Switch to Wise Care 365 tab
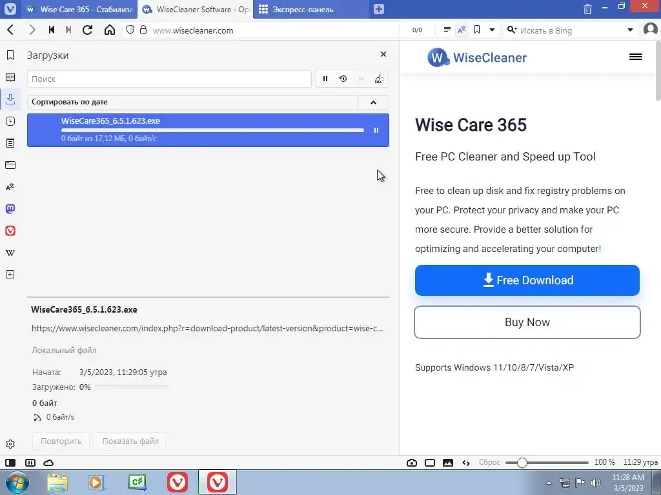Image resolution: width=661 pixels, height=495 pixels. (x=80, y=9)
